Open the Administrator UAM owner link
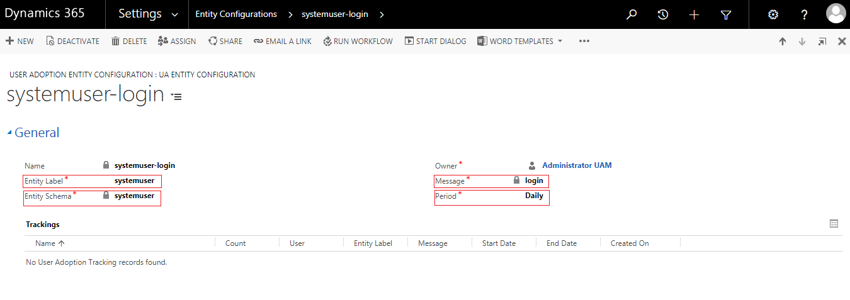Viewport: 850px width, 300px height. (577, 165)
